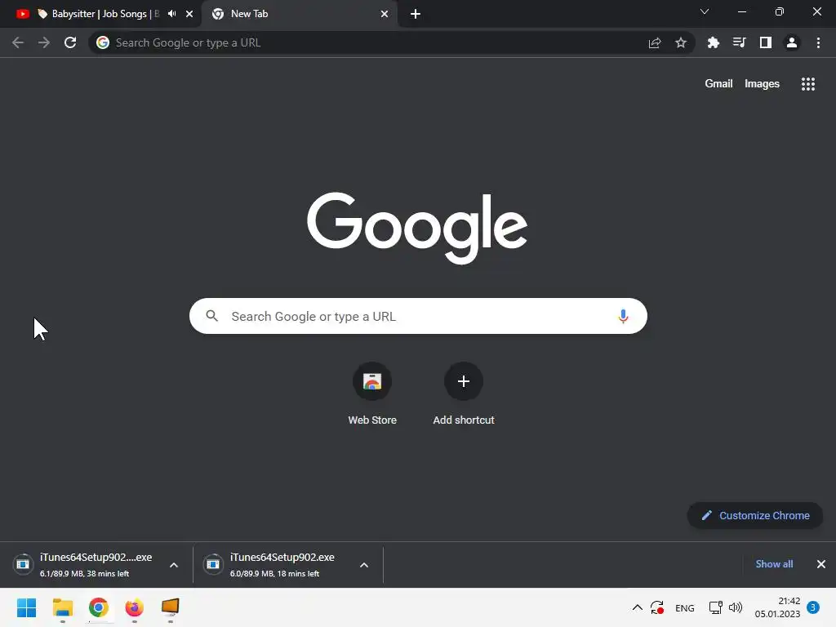Click the Add shortcut plus tile
Viewport: 836px width, 627px height.
pyautogui.click(x=464, y=381)
